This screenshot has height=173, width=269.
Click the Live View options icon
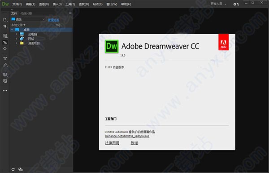[x=5, y=36]
